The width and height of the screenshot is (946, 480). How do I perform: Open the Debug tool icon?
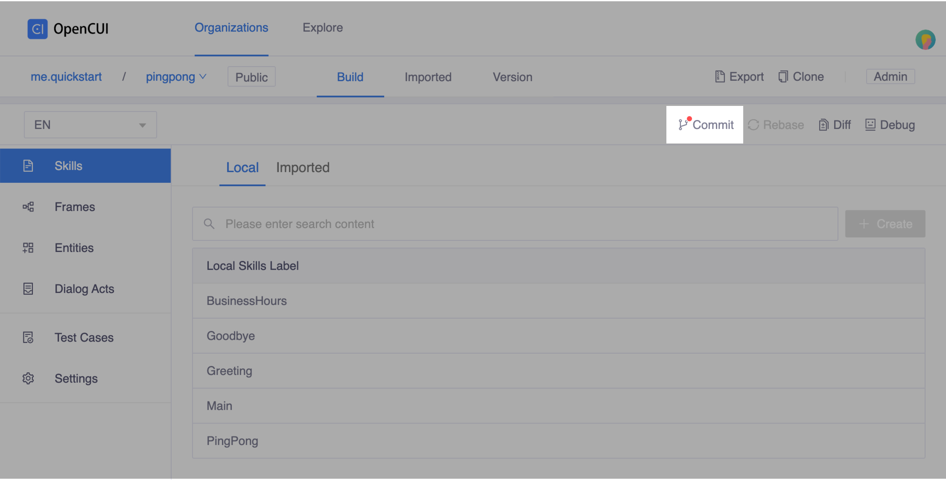[870, 125]
